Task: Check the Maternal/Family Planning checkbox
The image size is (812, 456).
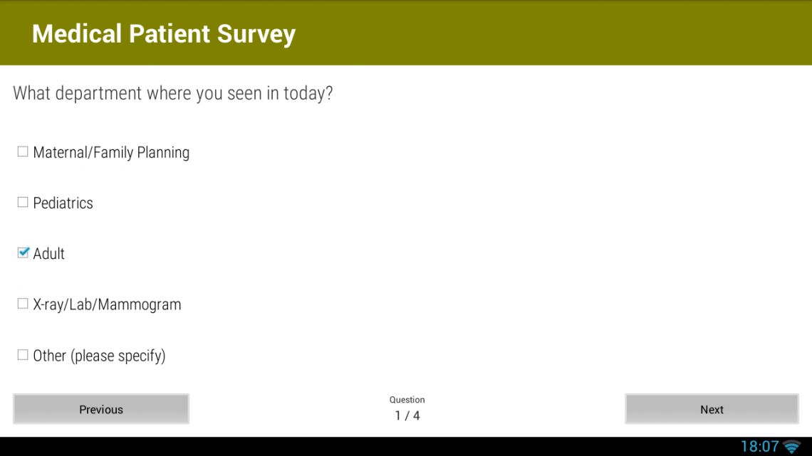Action: click(23, 152)
